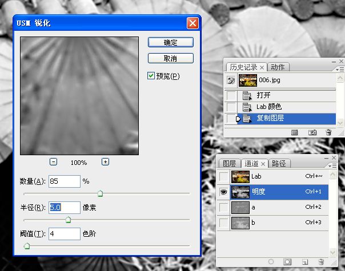Image resolution: width=345 pixels, height=271 pixels.
Task: Select the b channel row
Action: pyautogui.click(x=279, y=223)
